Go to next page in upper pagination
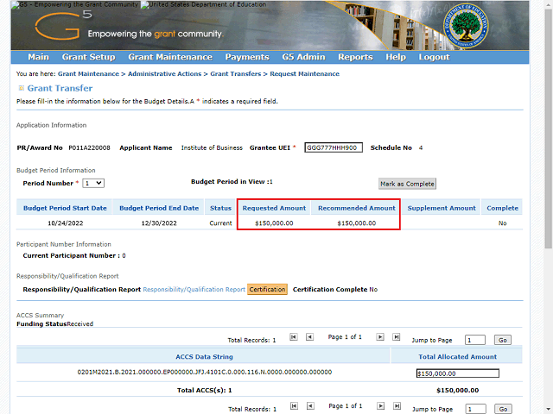This screenshot has height=414, width=553. pyautogui.click(x=380, y=337)
